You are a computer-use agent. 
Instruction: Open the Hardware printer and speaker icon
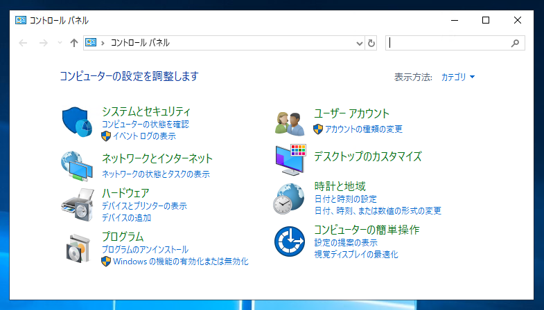click(x=78, y=205)
